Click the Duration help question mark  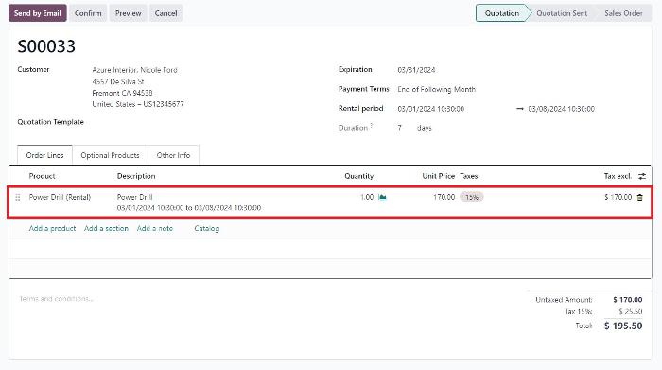click(371, 125)
